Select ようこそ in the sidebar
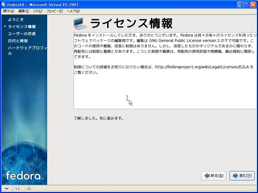Image resolution: width=258 pixels, height=193 pixels. (x=16, y=20)
